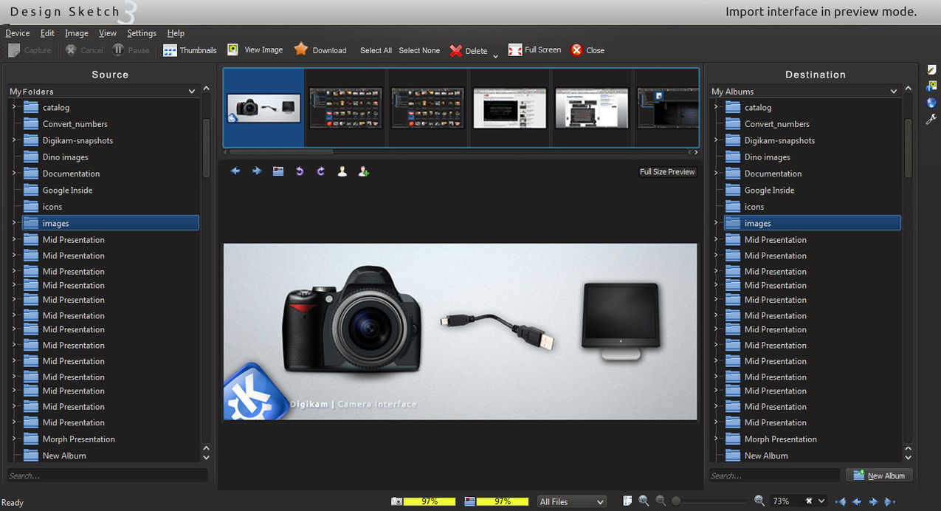Image resolution: width=941 pixels, height=511 pixels.
Task: Go to previous image with left arrow
Action: click(235, 171)
